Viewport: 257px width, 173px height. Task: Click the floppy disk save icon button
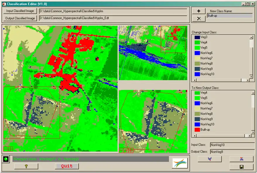click(x=241, y=167)
